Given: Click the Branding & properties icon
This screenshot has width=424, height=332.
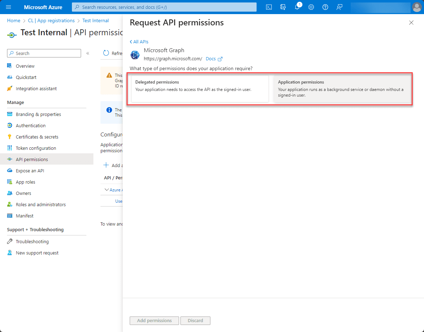Looking at the screenshot, I should 10,114.
